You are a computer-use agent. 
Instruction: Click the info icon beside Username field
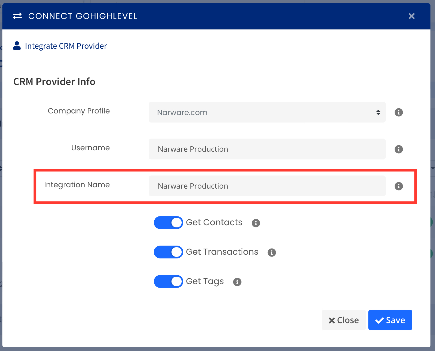click(x=399, y=149)
